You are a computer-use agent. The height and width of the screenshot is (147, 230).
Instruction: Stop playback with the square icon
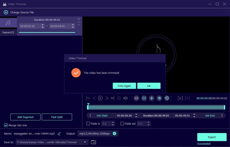coord(119,98)
